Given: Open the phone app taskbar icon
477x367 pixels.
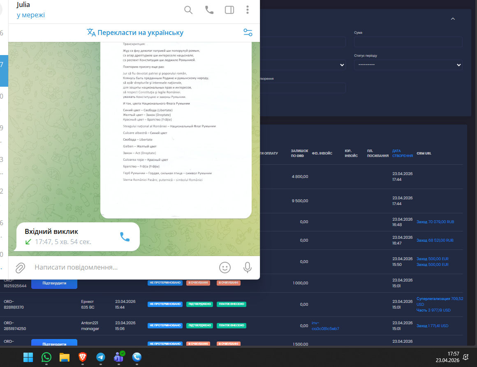Looking at the screenshot, I should pos(137,357).
